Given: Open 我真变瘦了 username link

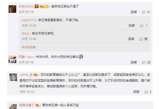Looking at the screenshot, I should (27, 105).
